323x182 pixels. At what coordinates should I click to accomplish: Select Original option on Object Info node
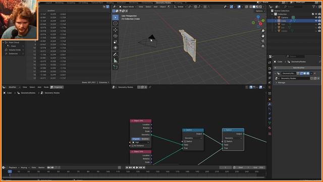[136, 139]
